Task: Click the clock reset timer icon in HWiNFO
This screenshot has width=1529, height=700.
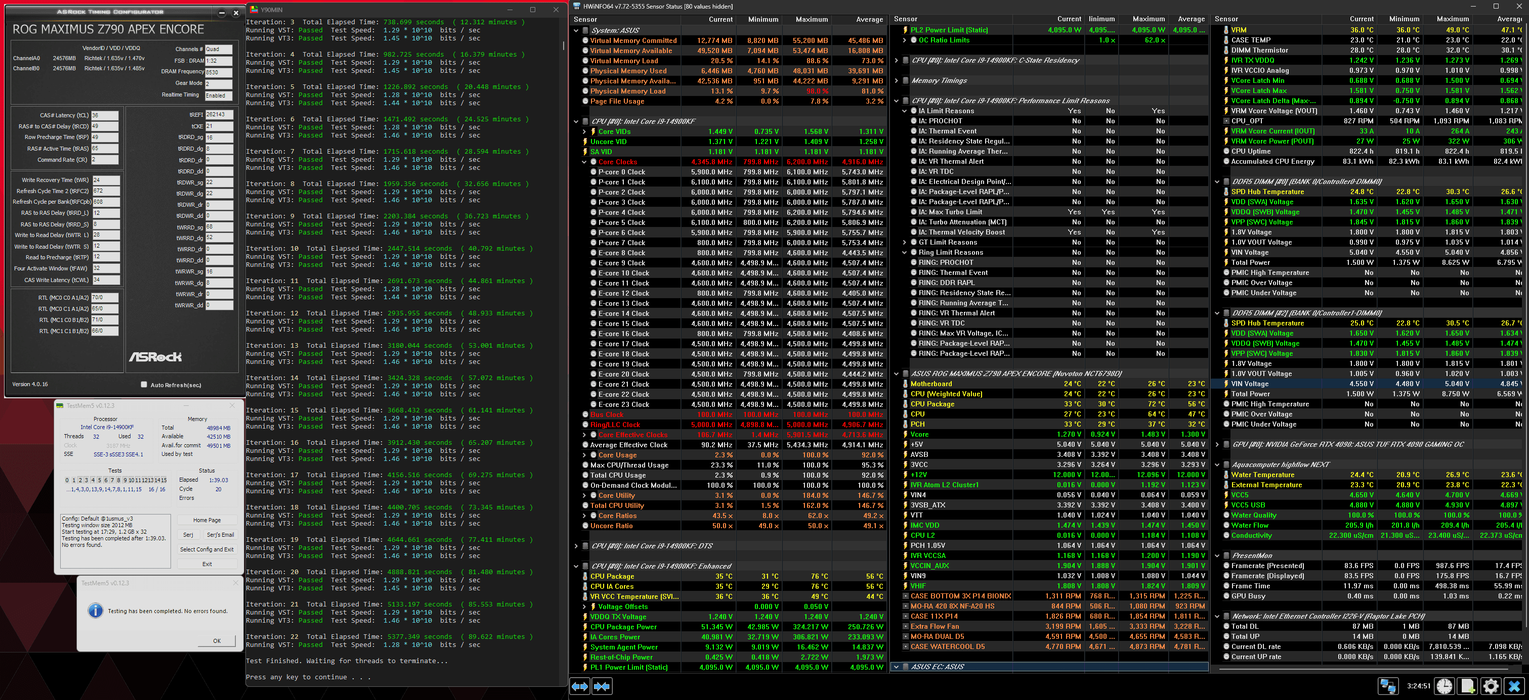Action: tap(1444, 686)
